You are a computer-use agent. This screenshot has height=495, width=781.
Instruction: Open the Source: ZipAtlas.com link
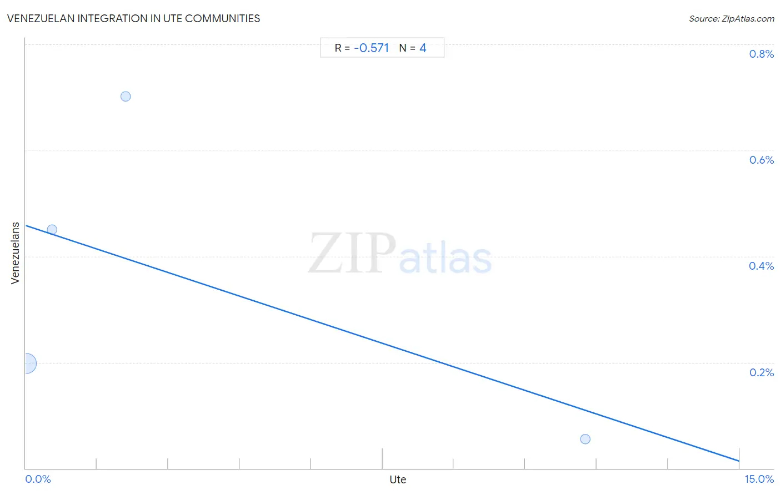[732, 19]
